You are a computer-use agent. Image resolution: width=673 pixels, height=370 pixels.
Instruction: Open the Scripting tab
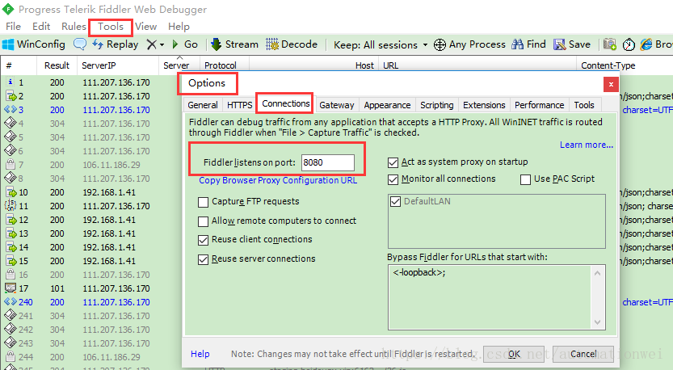tap(436, 105)
